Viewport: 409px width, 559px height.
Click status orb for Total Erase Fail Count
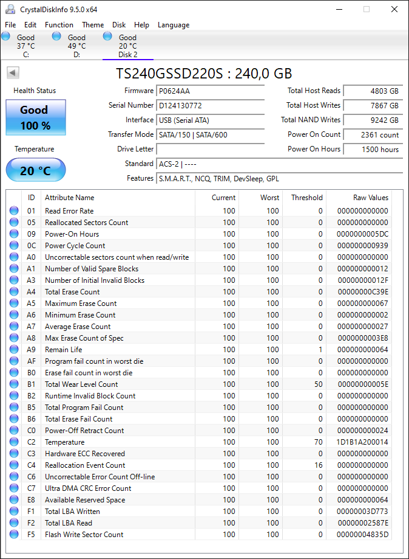pyautogui.click(x=14, y=418)
